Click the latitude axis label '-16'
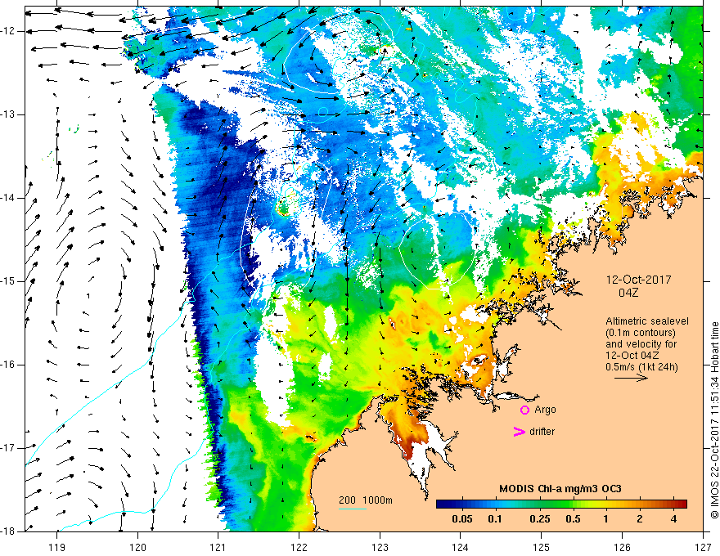 tap(9, 365)
